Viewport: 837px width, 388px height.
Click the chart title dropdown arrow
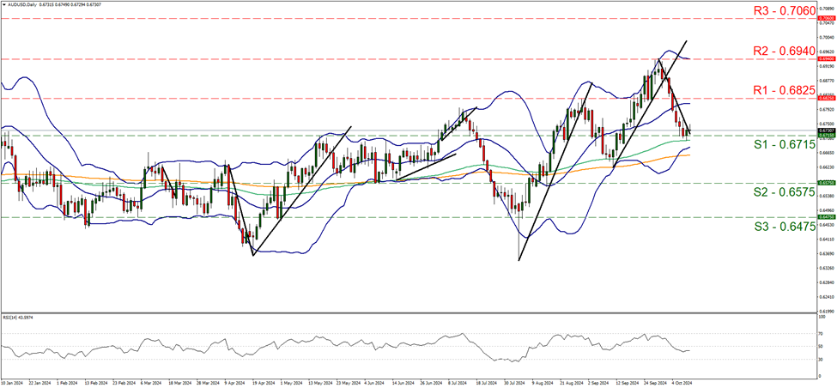pos(3,4)
